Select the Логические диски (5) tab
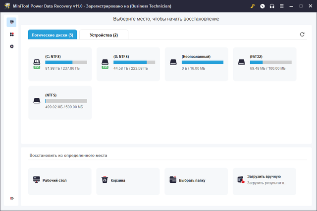Viewport: 317px width, 211px height. tap(53, 35)
